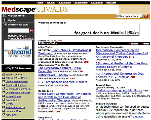Open More Search Options link
This screenshot has width=151, height=120.
22,38
